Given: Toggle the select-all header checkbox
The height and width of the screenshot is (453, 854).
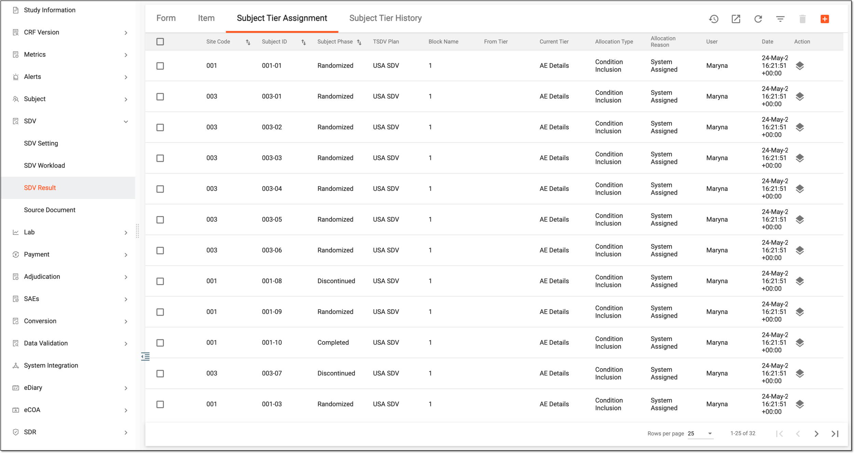Looking at the screenshot, I should tap(160, 42).
